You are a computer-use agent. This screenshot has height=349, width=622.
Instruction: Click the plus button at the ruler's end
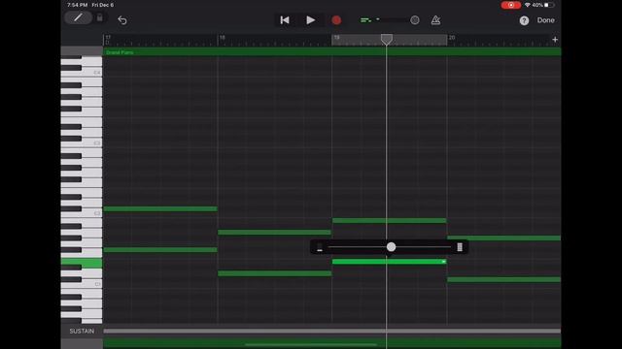click(555, 39)
